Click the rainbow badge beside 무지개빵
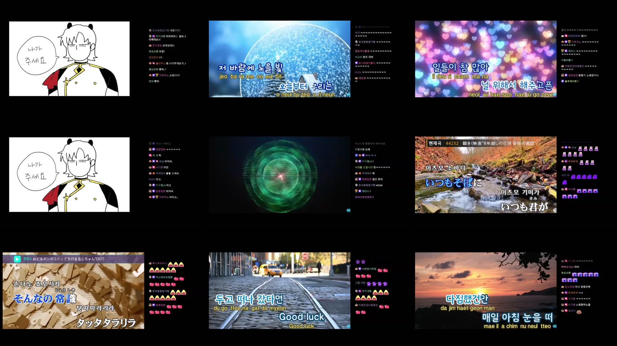This screenshot has width=617, height=346. tap(154, 36)
